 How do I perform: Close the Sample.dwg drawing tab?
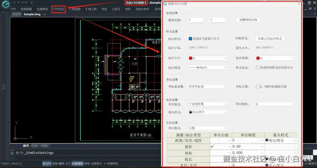pyautogui.click(x=45, y=14)
